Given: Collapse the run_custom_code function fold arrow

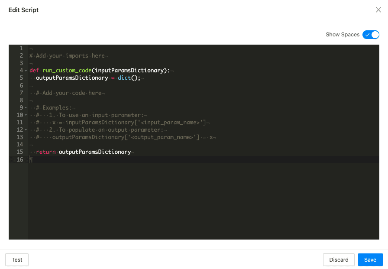Looking at the screenshot, I should click(25, 70).
